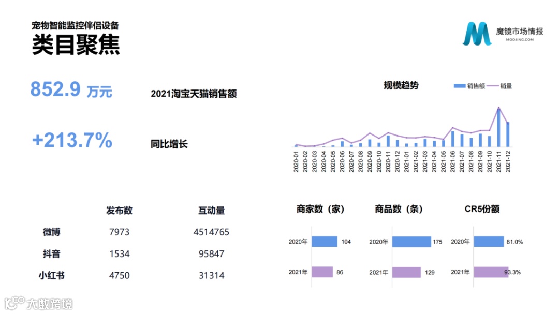Click the 31314 interaction value
This screenshot has height=314, width=559.
pyautogui.click(x=211, y=276)
